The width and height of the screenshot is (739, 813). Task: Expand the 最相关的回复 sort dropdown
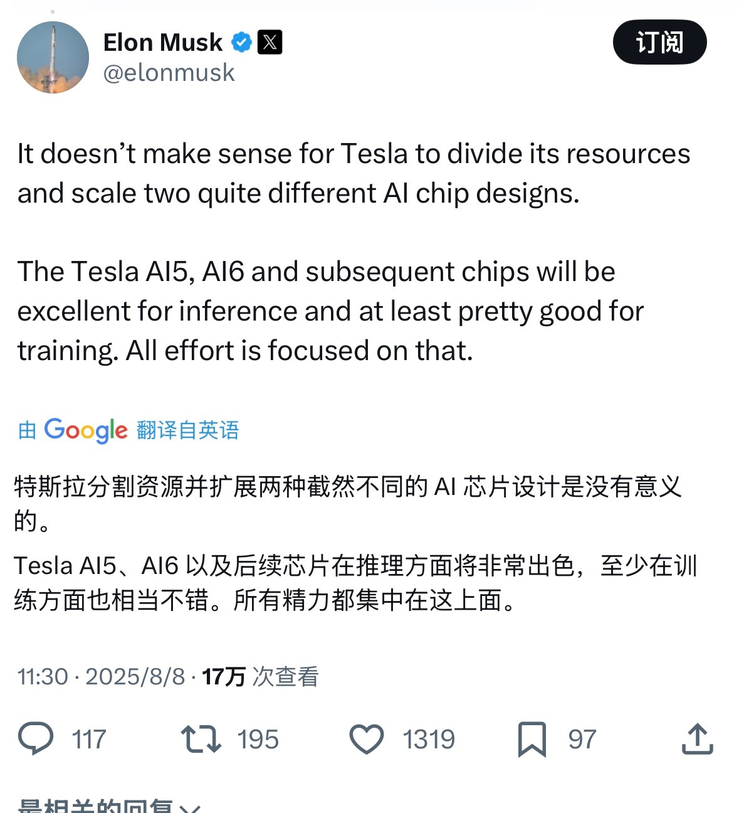pyautogui.click(x=110, y=805)
